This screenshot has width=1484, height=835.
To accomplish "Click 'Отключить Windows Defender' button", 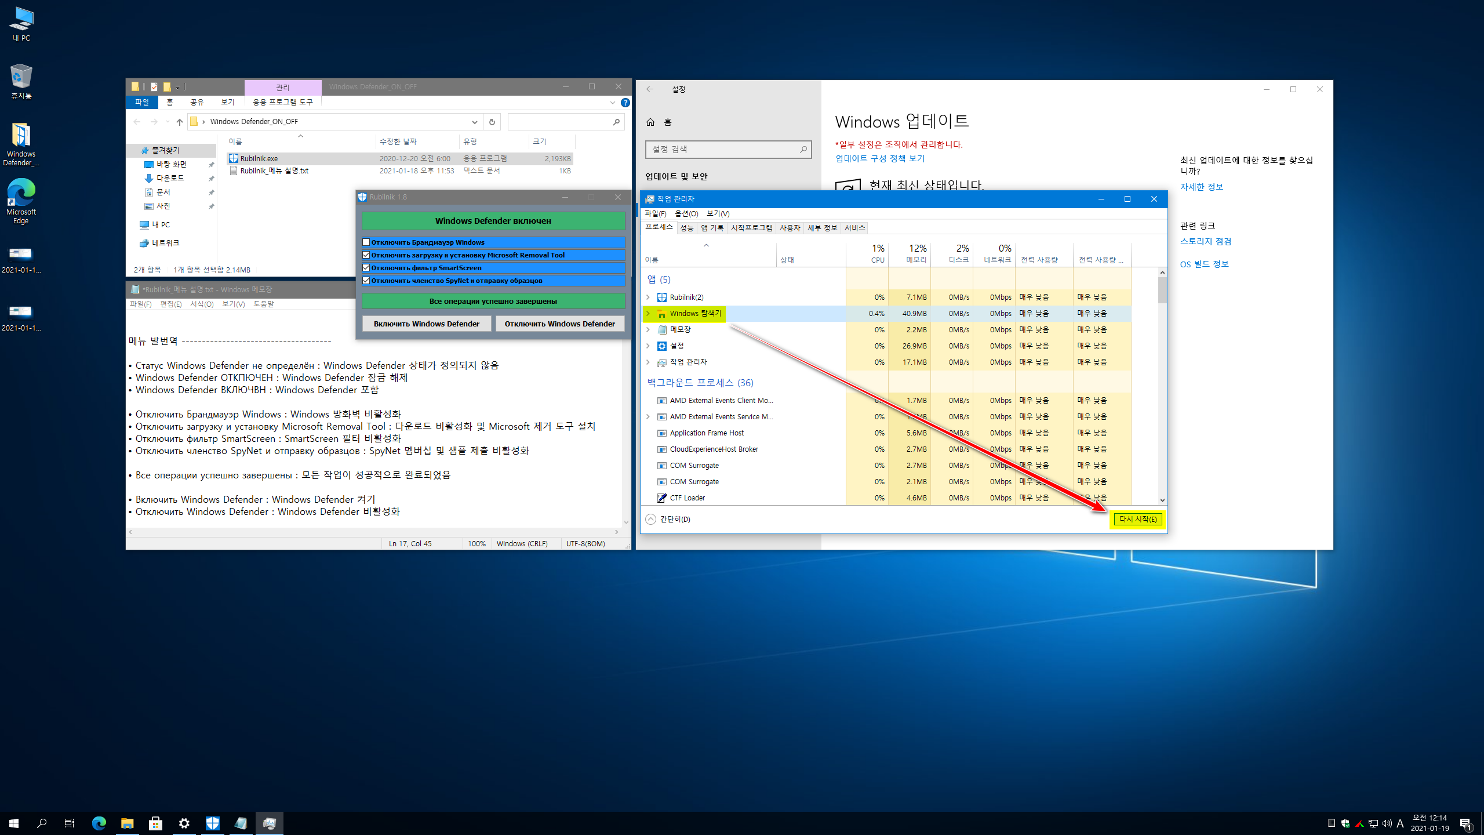I will pyautogui.click(x=559, y=324).
